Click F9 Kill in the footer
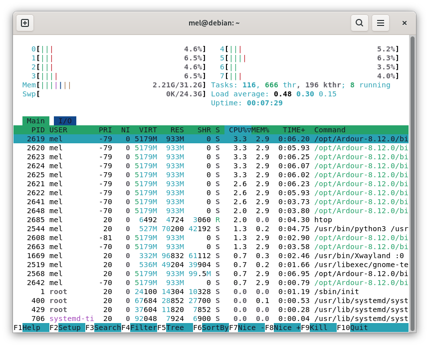The width and height of the screenshot is (429, 347). [318, 328]
